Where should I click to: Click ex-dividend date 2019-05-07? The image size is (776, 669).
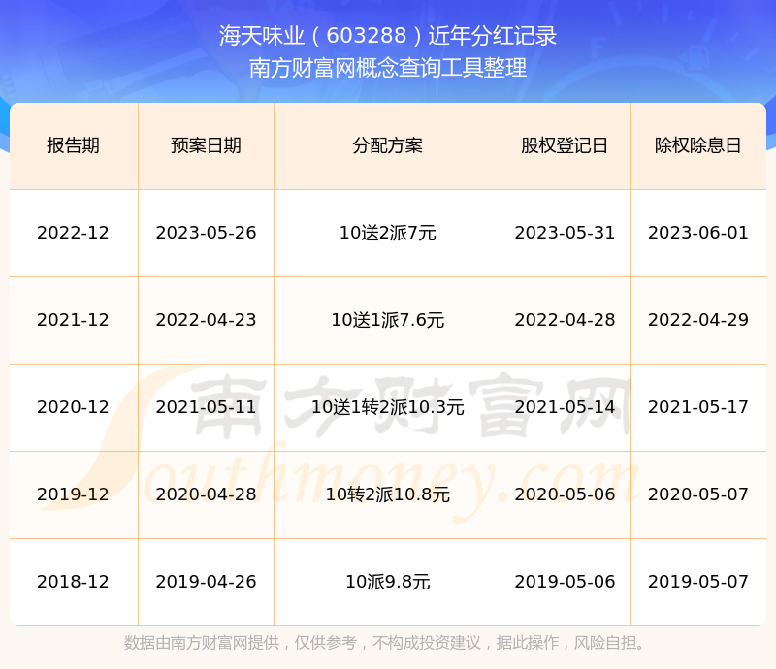pyautogui.click(x=697, y=582)
